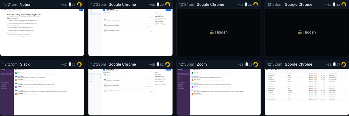Click the lock icon on the 12:26pm card

(x=300, y=32)
